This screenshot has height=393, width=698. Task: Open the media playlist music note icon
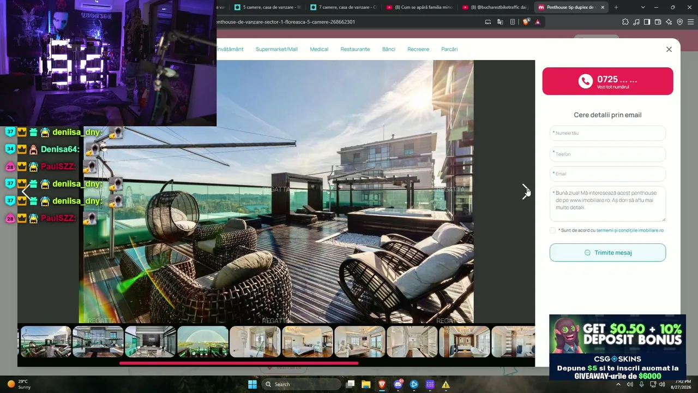pyautogui.click(x=636, y=22)
